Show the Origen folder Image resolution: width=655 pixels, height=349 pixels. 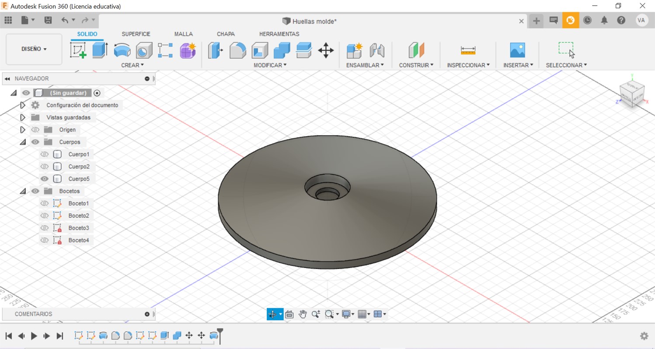[35, 130]
